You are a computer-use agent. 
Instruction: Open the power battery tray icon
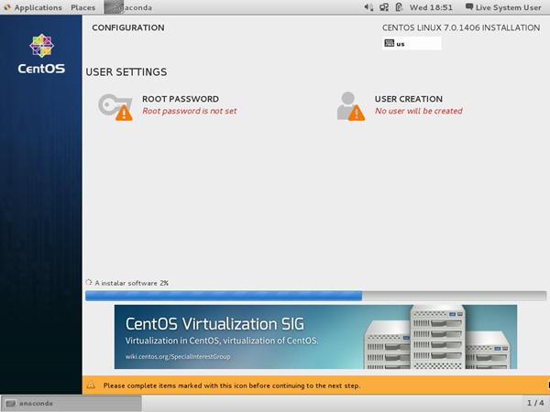399,7
